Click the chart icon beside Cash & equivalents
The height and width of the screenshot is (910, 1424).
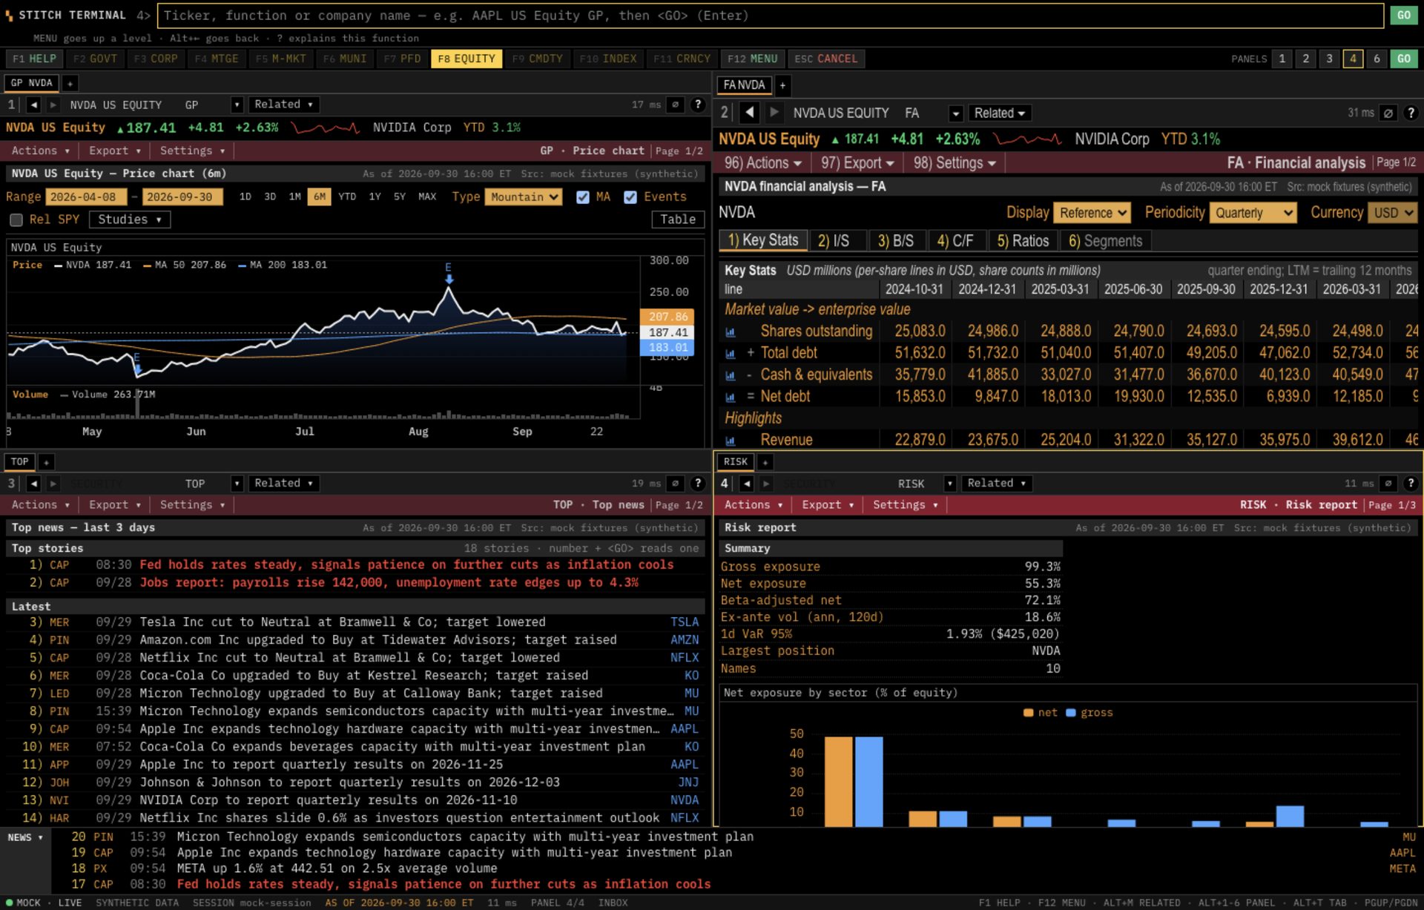tap(730, 375)
